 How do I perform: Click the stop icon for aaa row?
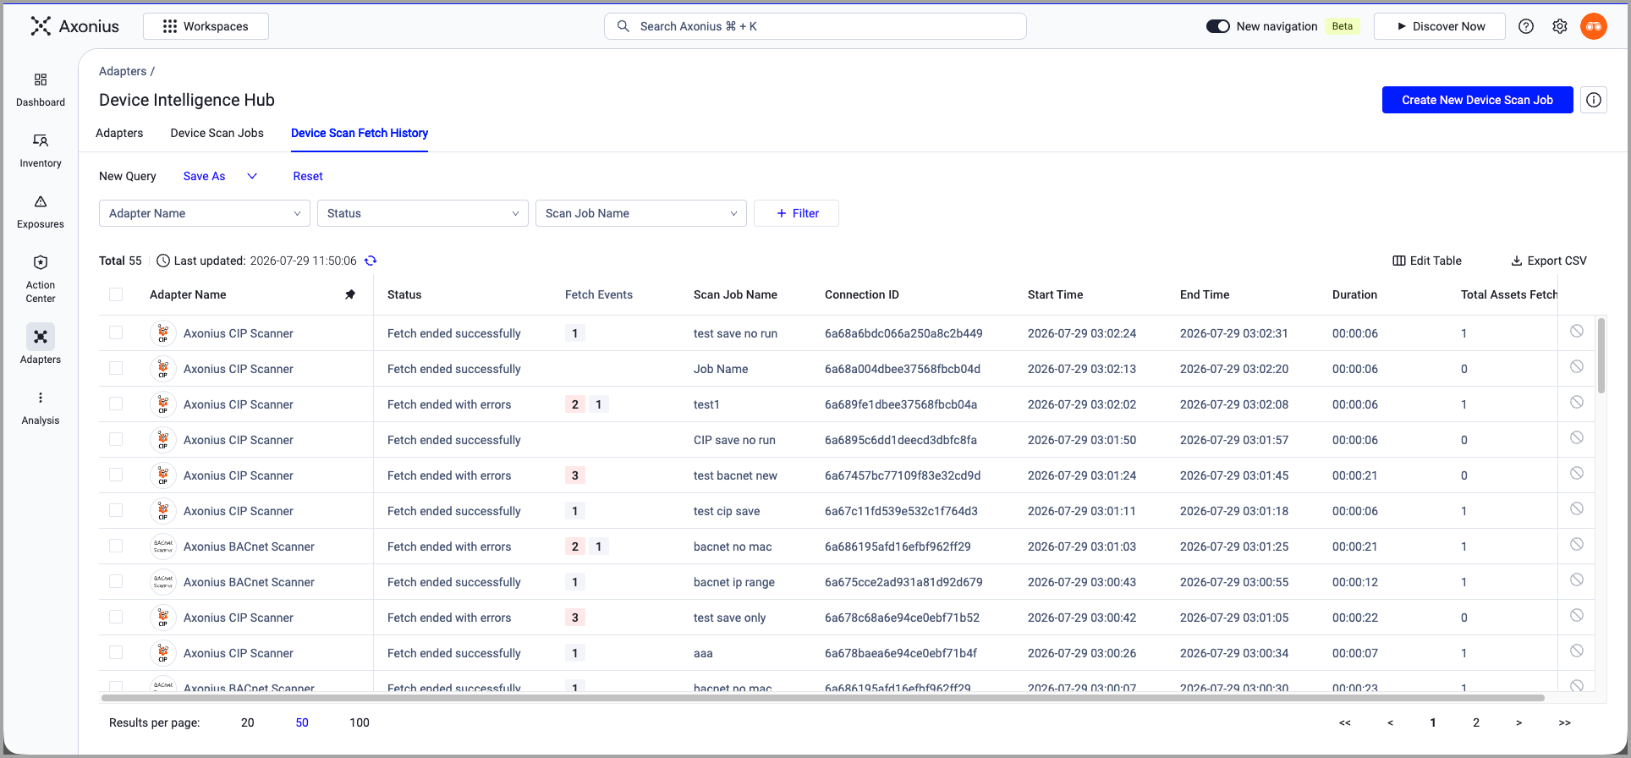pos(1577,651)
